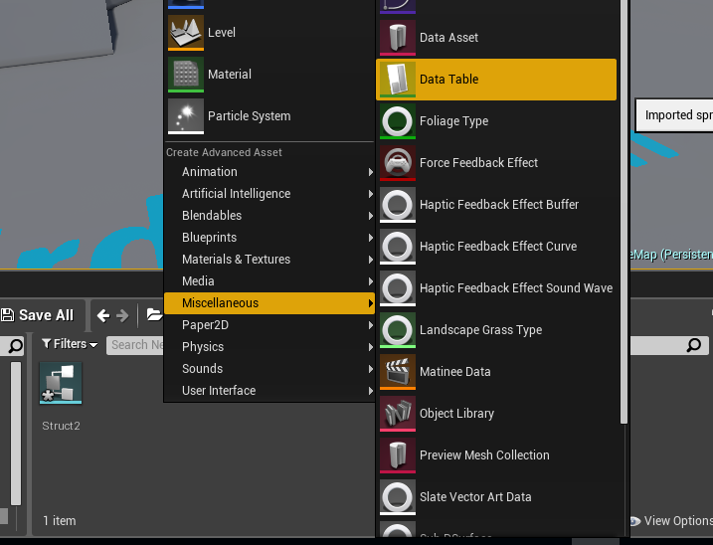Viewport: 713px width, 545px height.
Task: Select the highlighted Miscellaneous menu entry
Action: (269, 303)
